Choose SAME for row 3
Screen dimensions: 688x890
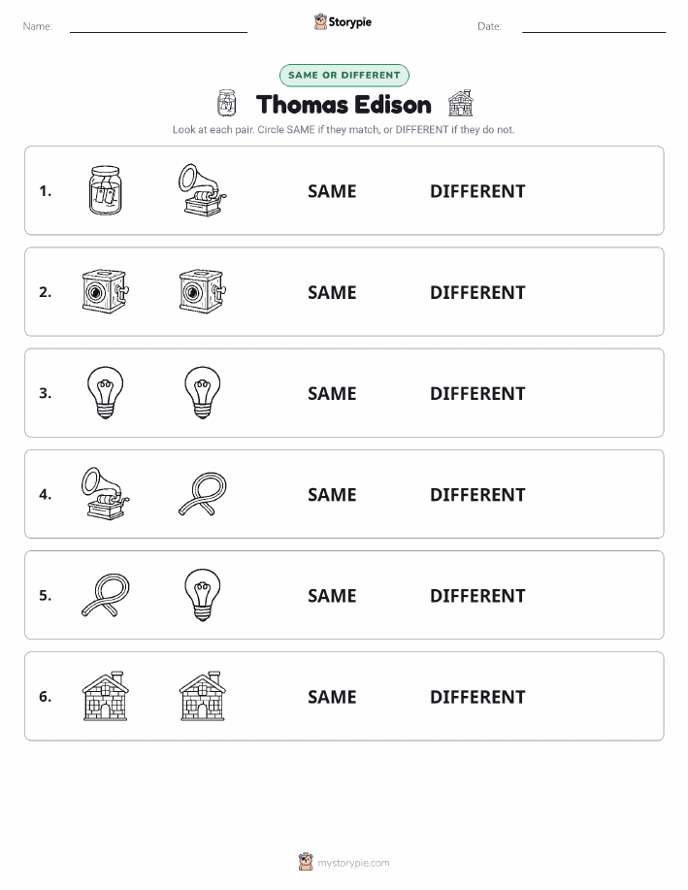(x=332, y=393)
